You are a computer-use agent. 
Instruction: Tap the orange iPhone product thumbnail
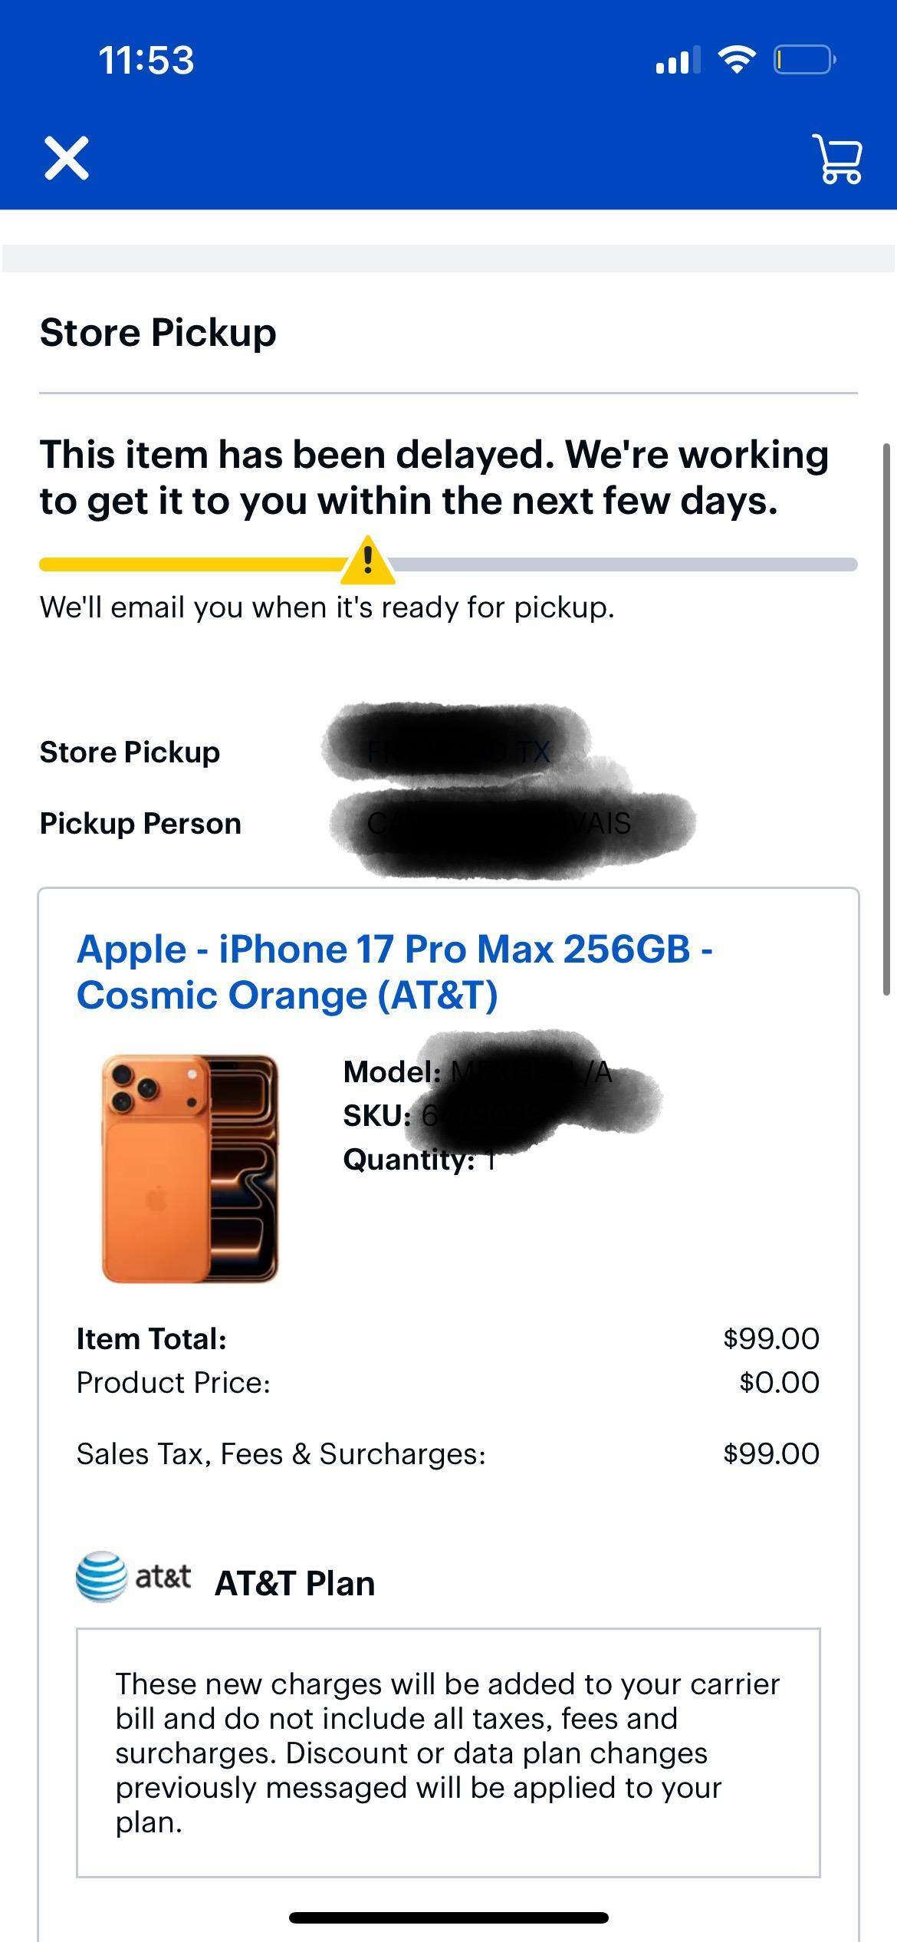coord(189,1168)
